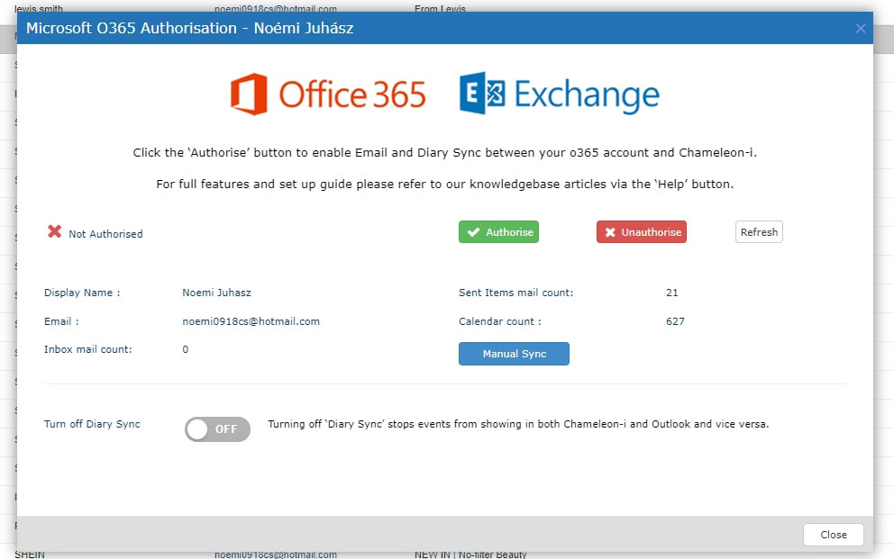The width and height of the screenshot is (894, 559).
Task: Click the NEW IN No-filter Beauty subject in the background
Action: pos(470,554)
